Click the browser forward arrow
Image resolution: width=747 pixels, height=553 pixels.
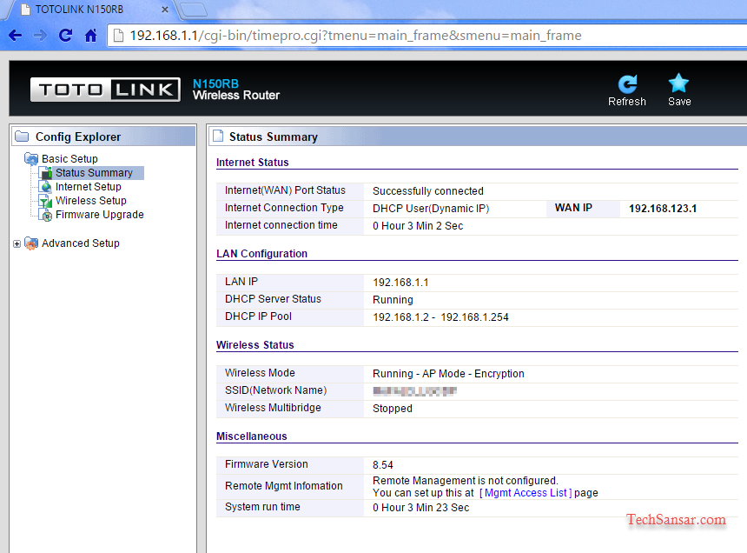tap(40, 36)
